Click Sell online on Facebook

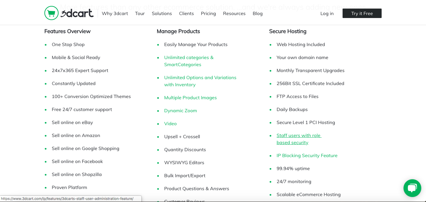coord(77,162)
